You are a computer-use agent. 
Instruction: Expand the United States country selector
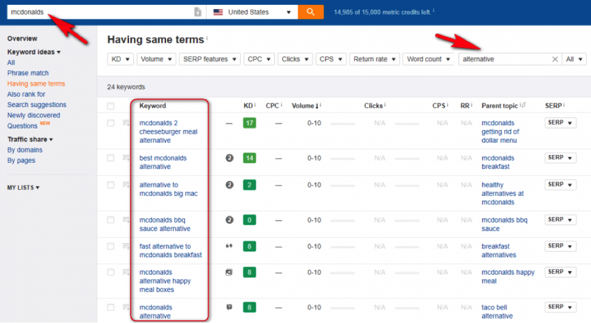pos(252,12)
